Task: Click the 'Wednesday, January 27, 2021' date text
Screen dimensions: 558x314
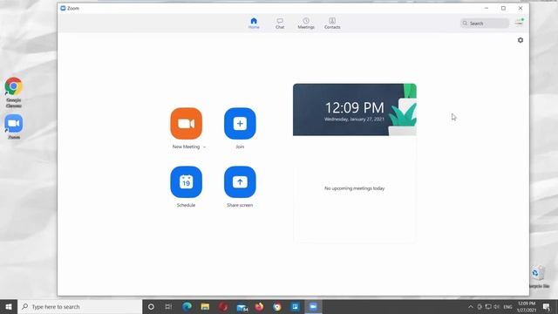Action: pyautogui.click(x=355, y=119)
